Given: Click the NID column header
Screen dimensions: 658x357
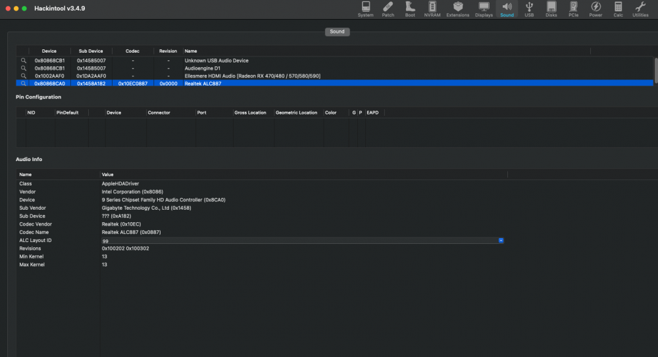Looking at the screenshot, I should coord(31,112).
